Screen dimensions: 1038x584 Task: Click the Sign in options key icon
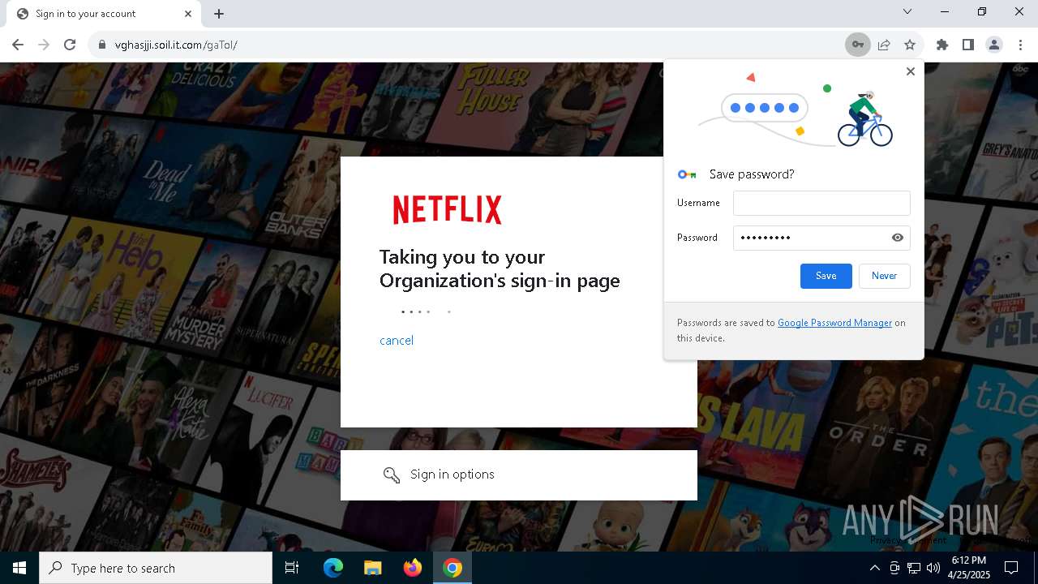click(x=392, y=475)
